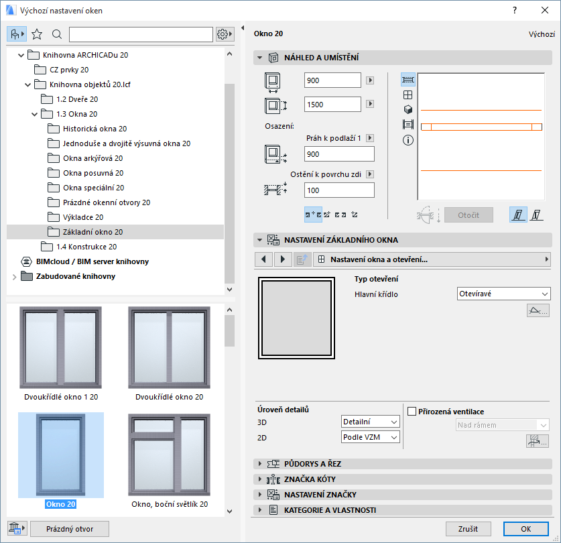This screenshot has height=543, width=561.
Task: Select the 3D preview cube icon
Action: pos(408,109)
